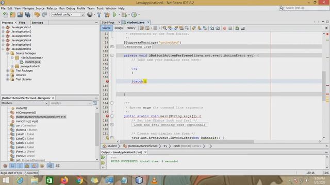Close the student.java tab
This screenshot has height=185, width=330.
pyautogui.click(x=148, y=22)
